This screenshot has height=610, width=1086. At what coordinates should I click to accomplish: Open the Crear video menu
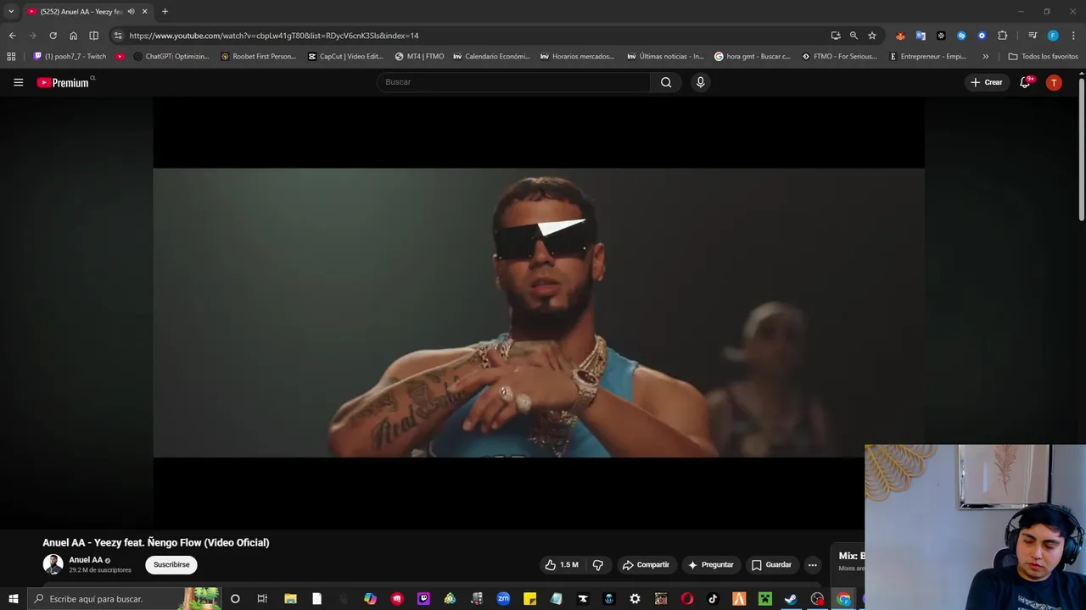click(987, 82)
